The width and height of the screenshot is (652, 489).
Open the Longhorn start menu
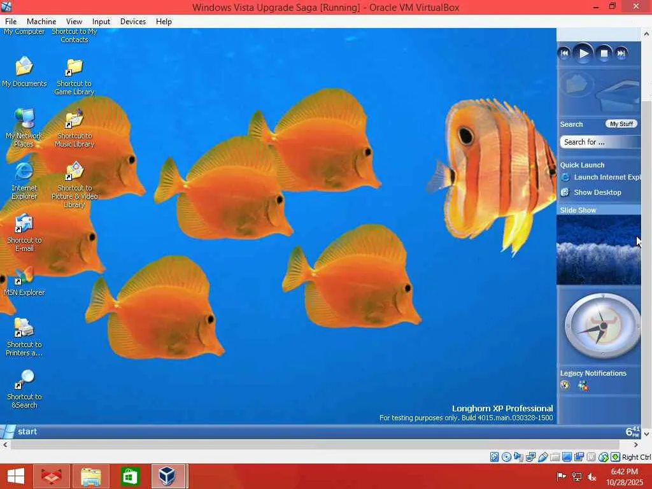[19, 432]
